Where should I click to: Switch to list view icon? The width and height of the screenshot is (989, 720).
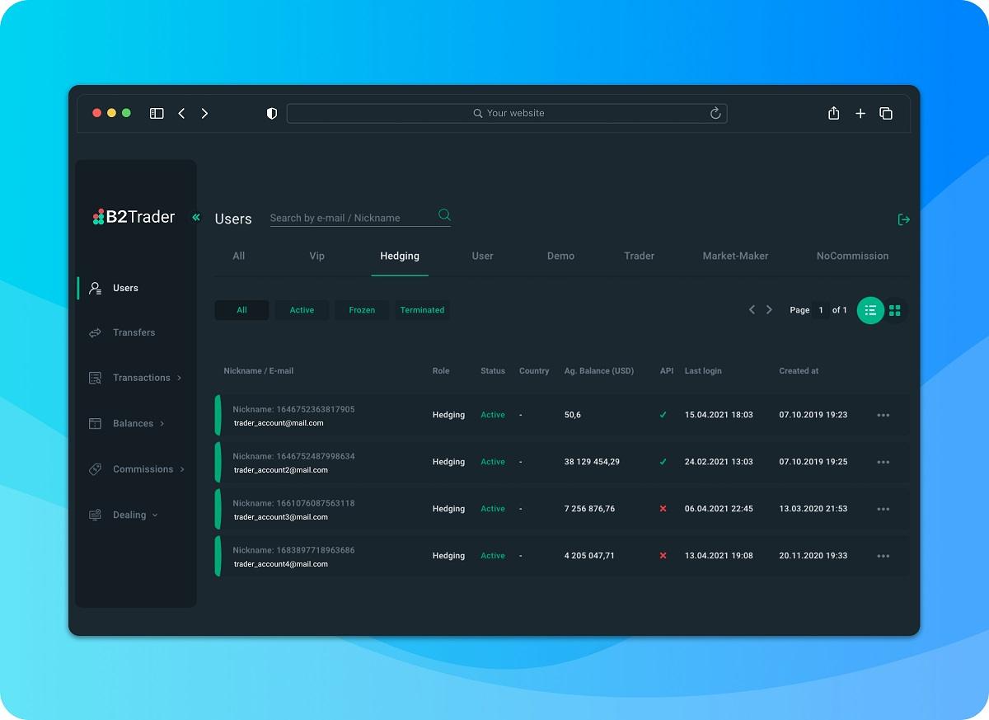coord(870,310)
